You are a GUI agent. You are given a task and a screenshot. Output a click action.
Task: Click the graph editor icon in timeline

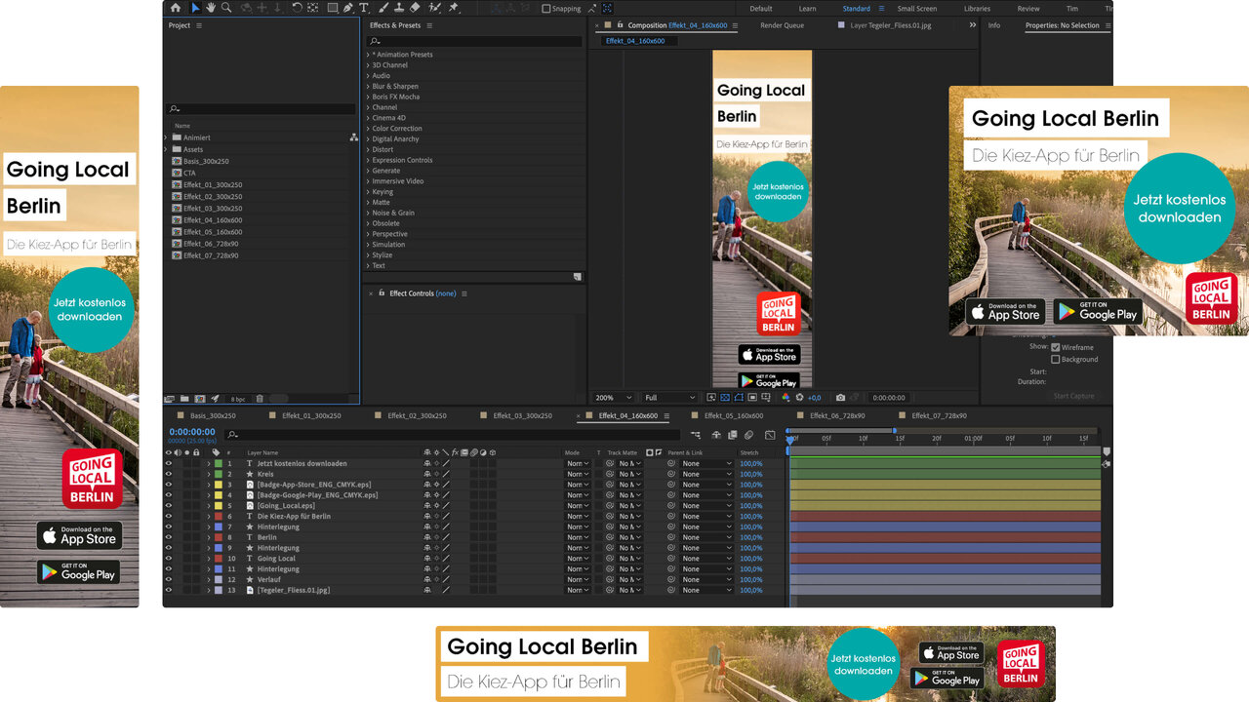(x=770, y=435)
